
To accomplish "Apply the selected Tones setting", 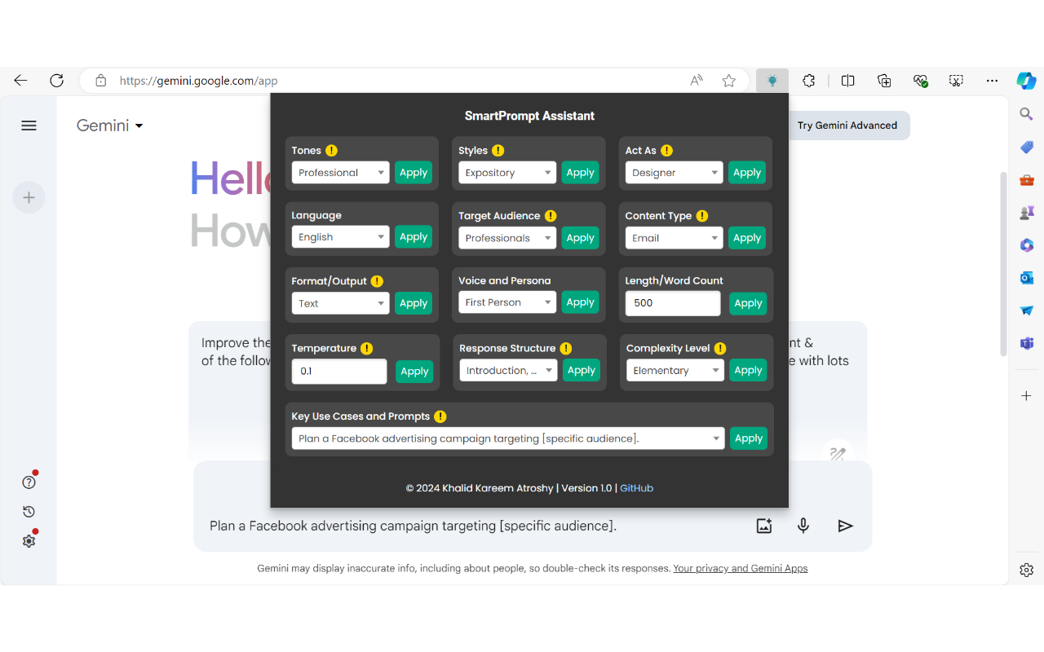I will [x=414, y=173].
